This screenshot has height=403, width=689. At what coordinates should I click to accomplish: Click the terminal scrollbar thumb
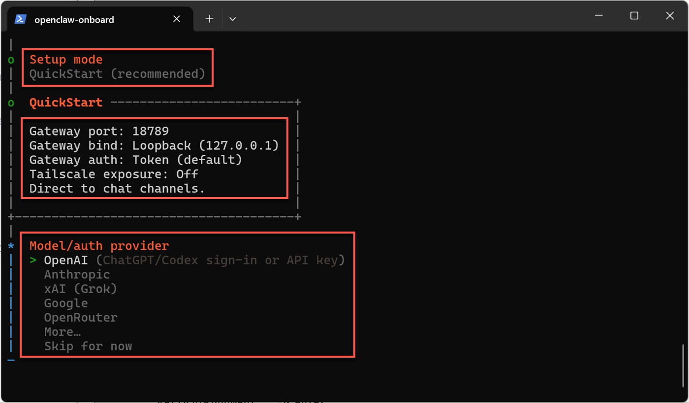683,366
